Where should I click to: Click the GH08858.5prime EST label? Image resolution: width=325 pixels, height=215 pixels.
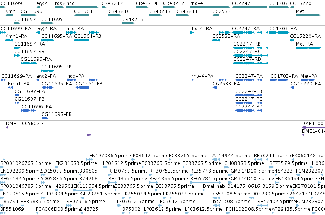click(244, 163)
